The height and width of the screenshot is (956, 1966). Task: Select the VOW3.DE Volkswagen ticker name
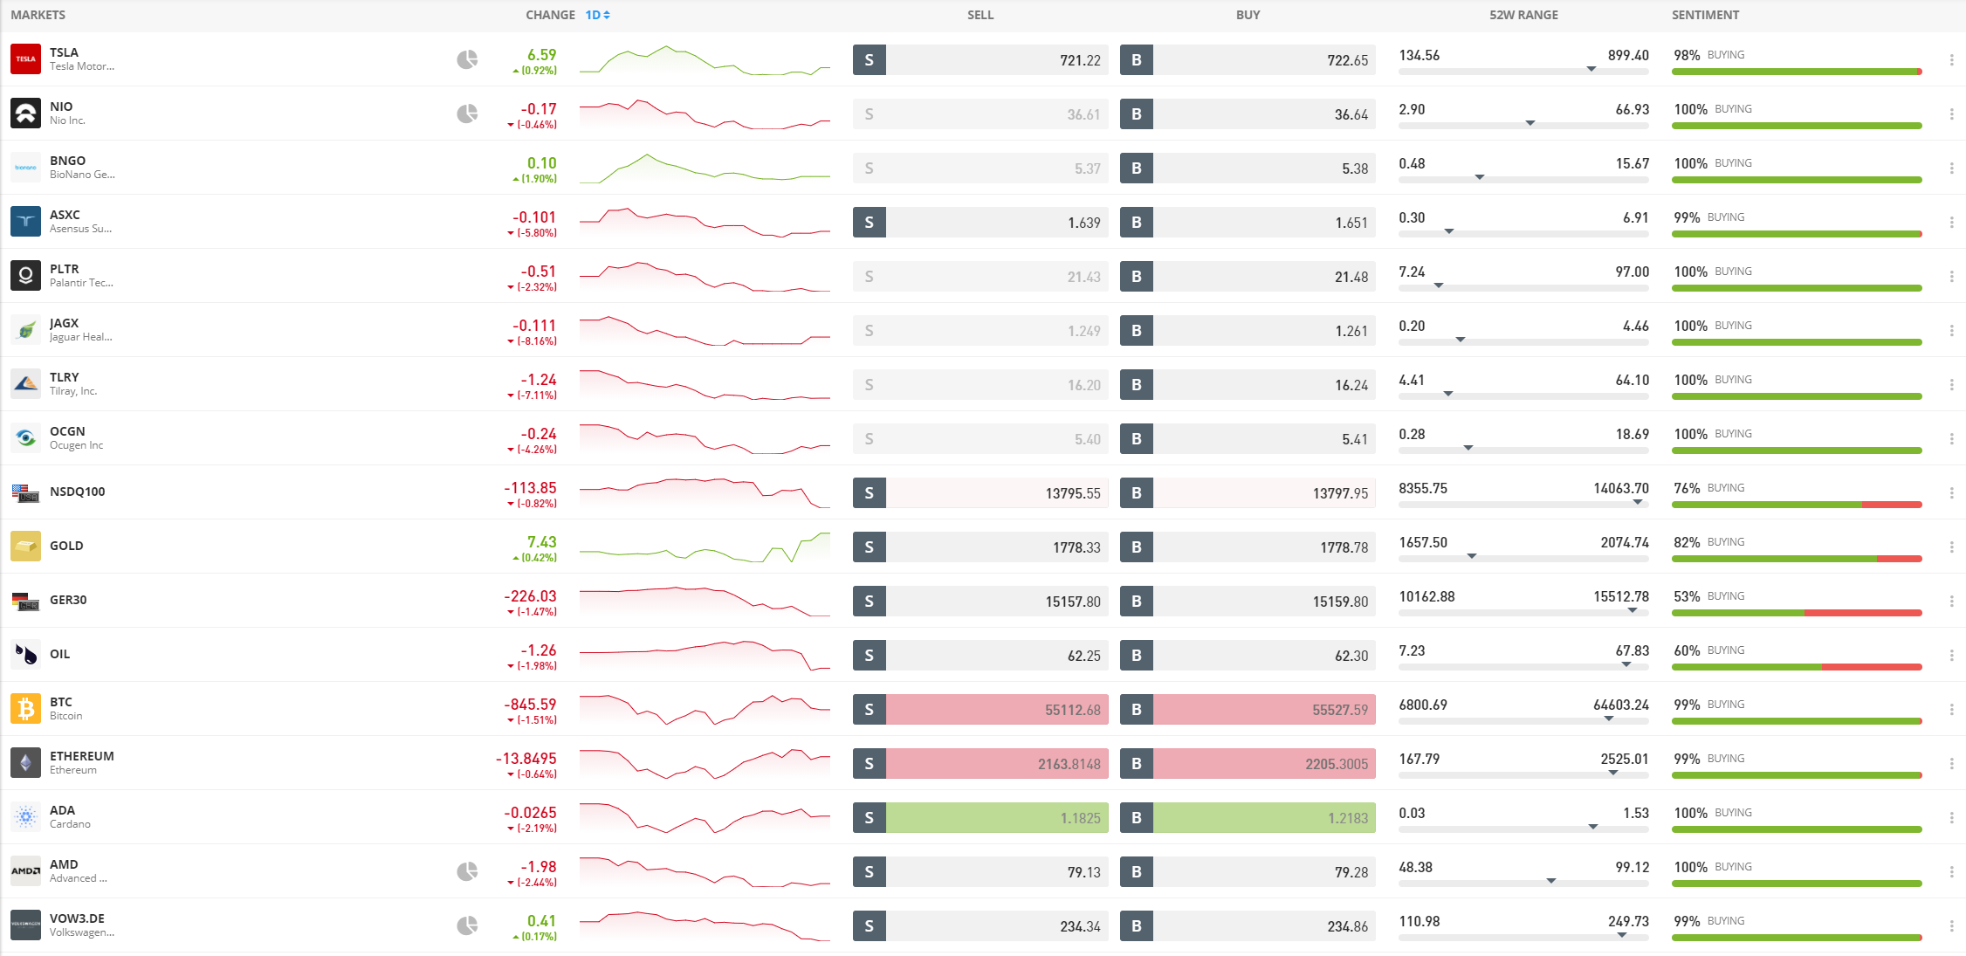79,918
